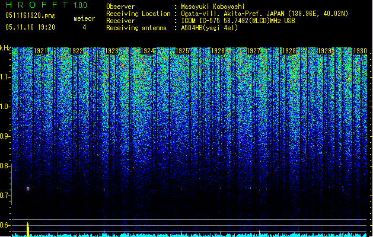Click the Observer field label

(x=120, y=7)
